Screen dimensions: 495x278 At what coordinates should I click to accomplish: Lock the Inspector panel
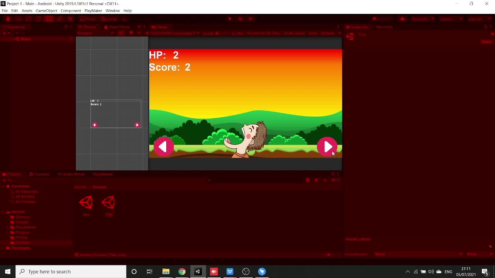coord(485,27)
